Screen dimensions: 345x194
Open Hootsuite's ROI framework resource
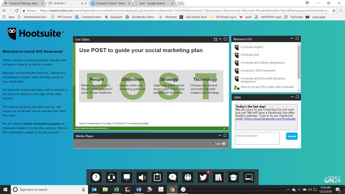[258, 70]
